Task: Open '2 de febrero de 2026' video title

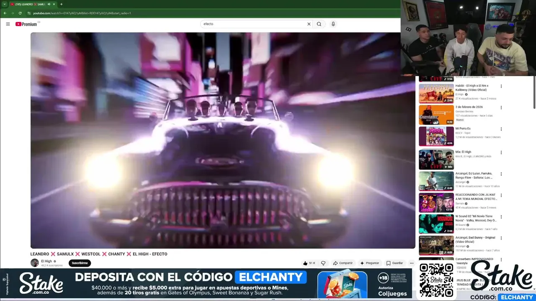Action: pos(469,107)
